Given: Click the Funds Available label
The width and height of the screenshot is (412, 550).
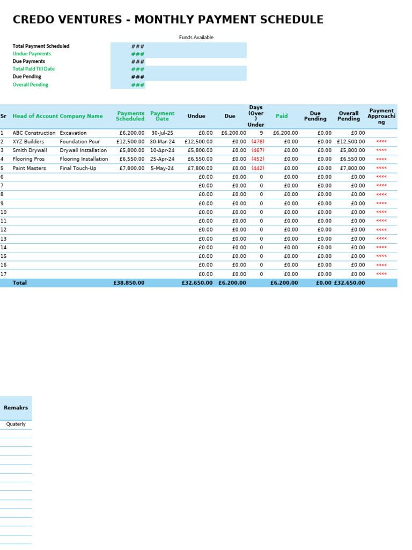Looking at the screenshot, I should click(196, 37).
